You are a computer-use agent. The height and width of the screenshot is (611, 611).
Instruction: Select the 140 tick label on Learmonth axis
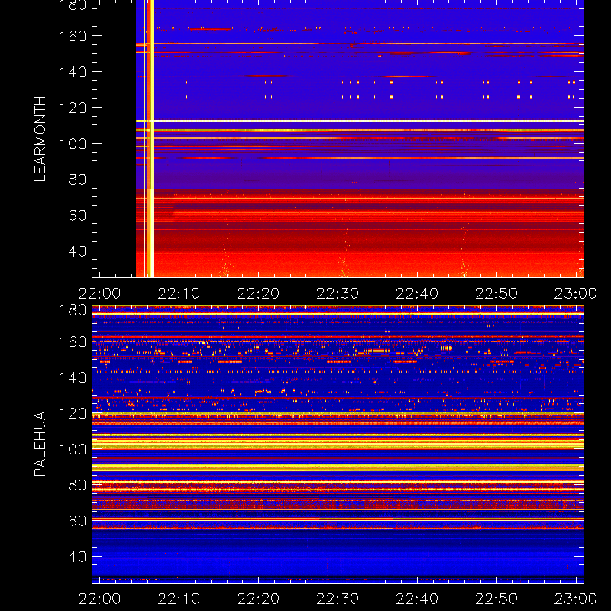pos(73,72)
